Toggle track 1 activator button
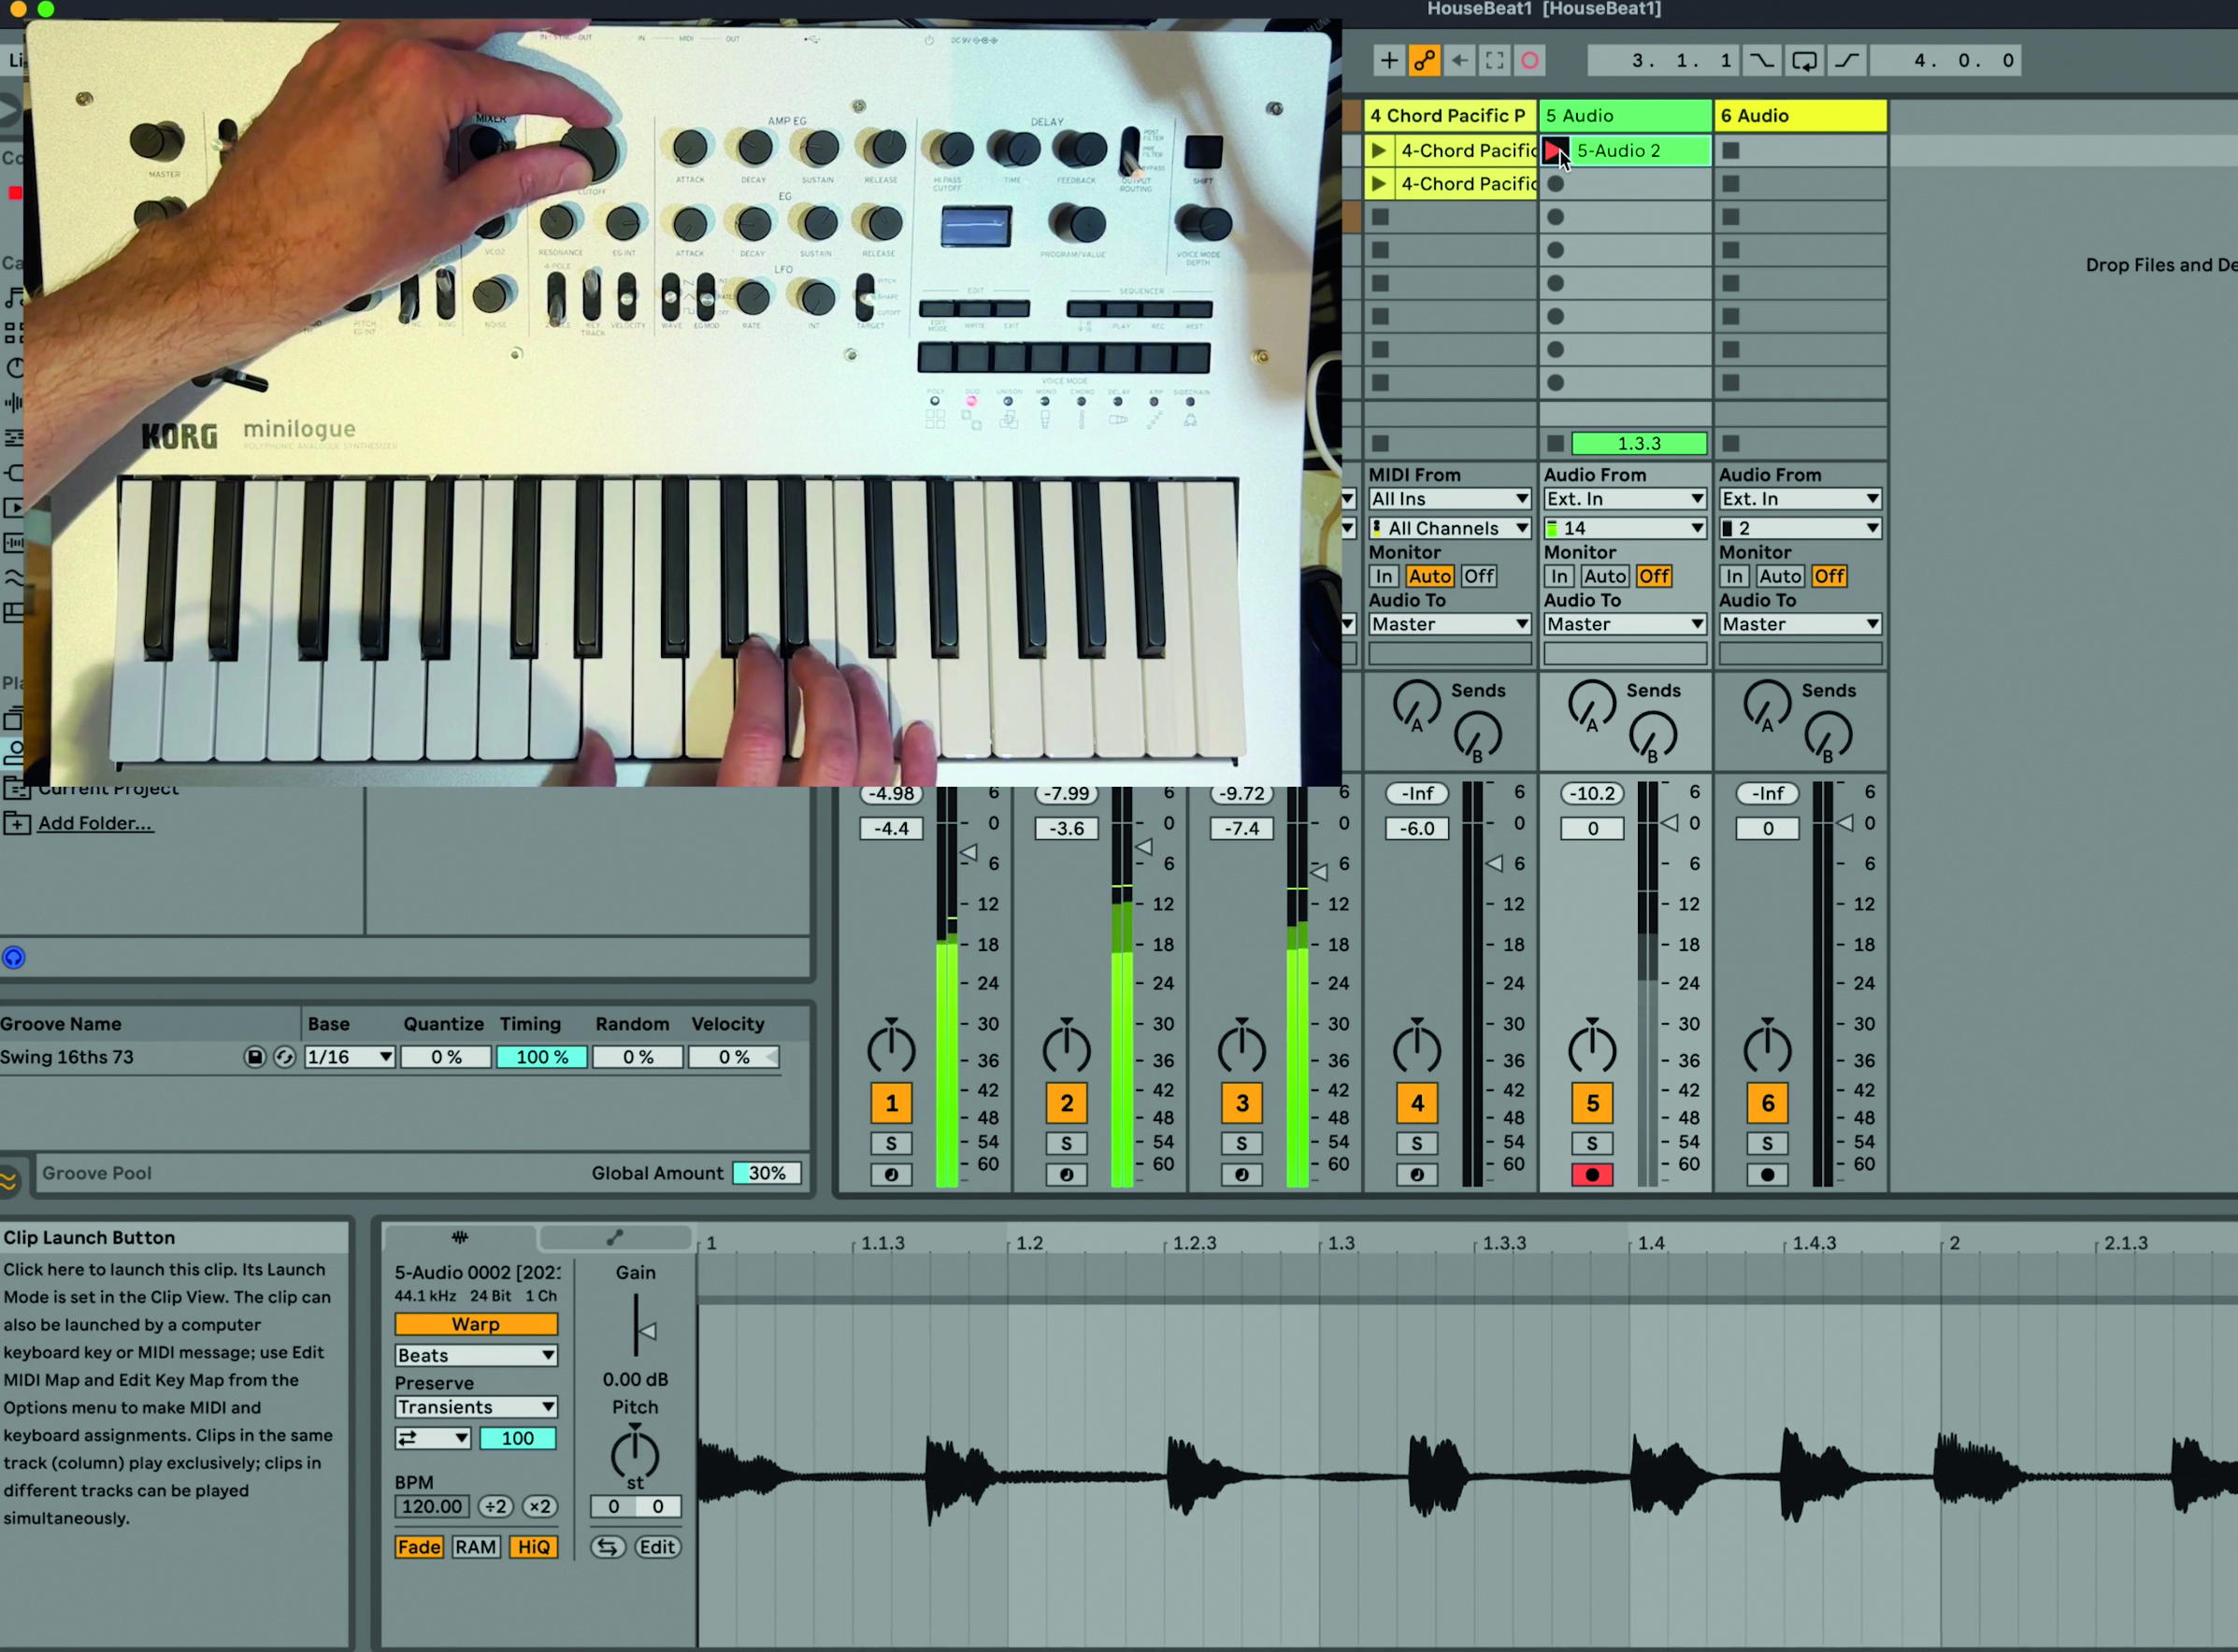Viewport: 2238px width, 1652px height. [892, 1104]
